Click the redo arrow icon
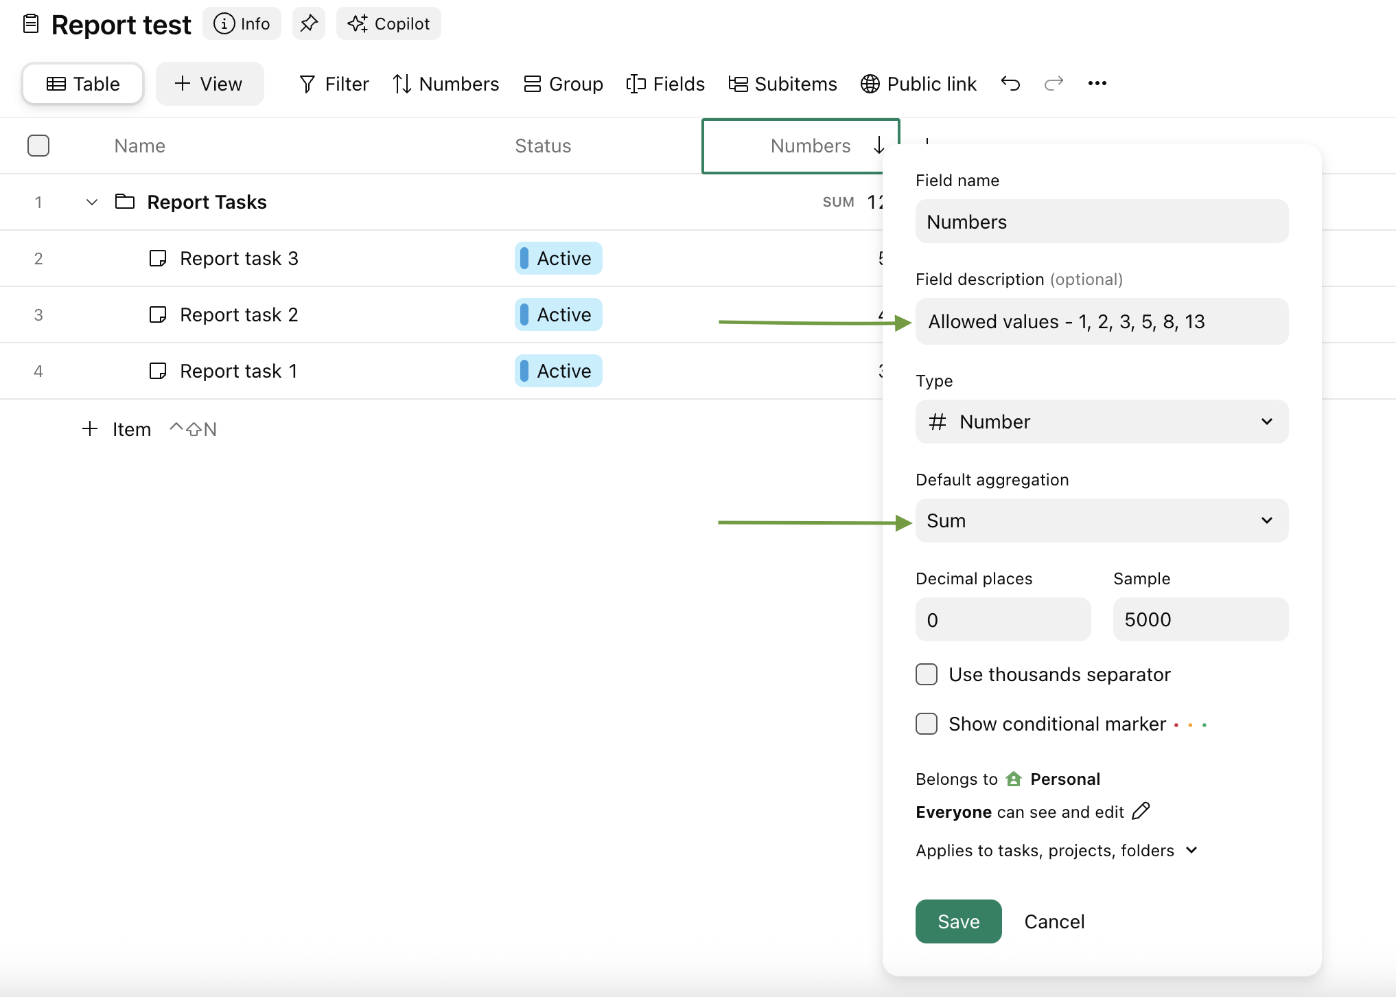This screenshot has height=997, width=1396. (x=1054, y=84)
